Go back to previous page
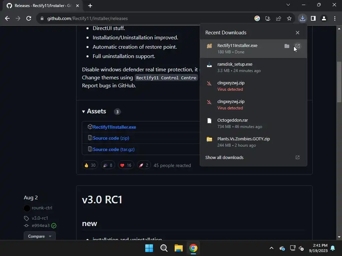The image size is (342, 256). click(7, 19)
